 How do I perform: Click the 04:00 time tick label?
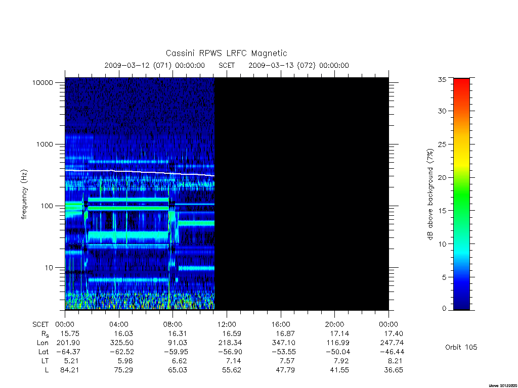coord(118,324)
